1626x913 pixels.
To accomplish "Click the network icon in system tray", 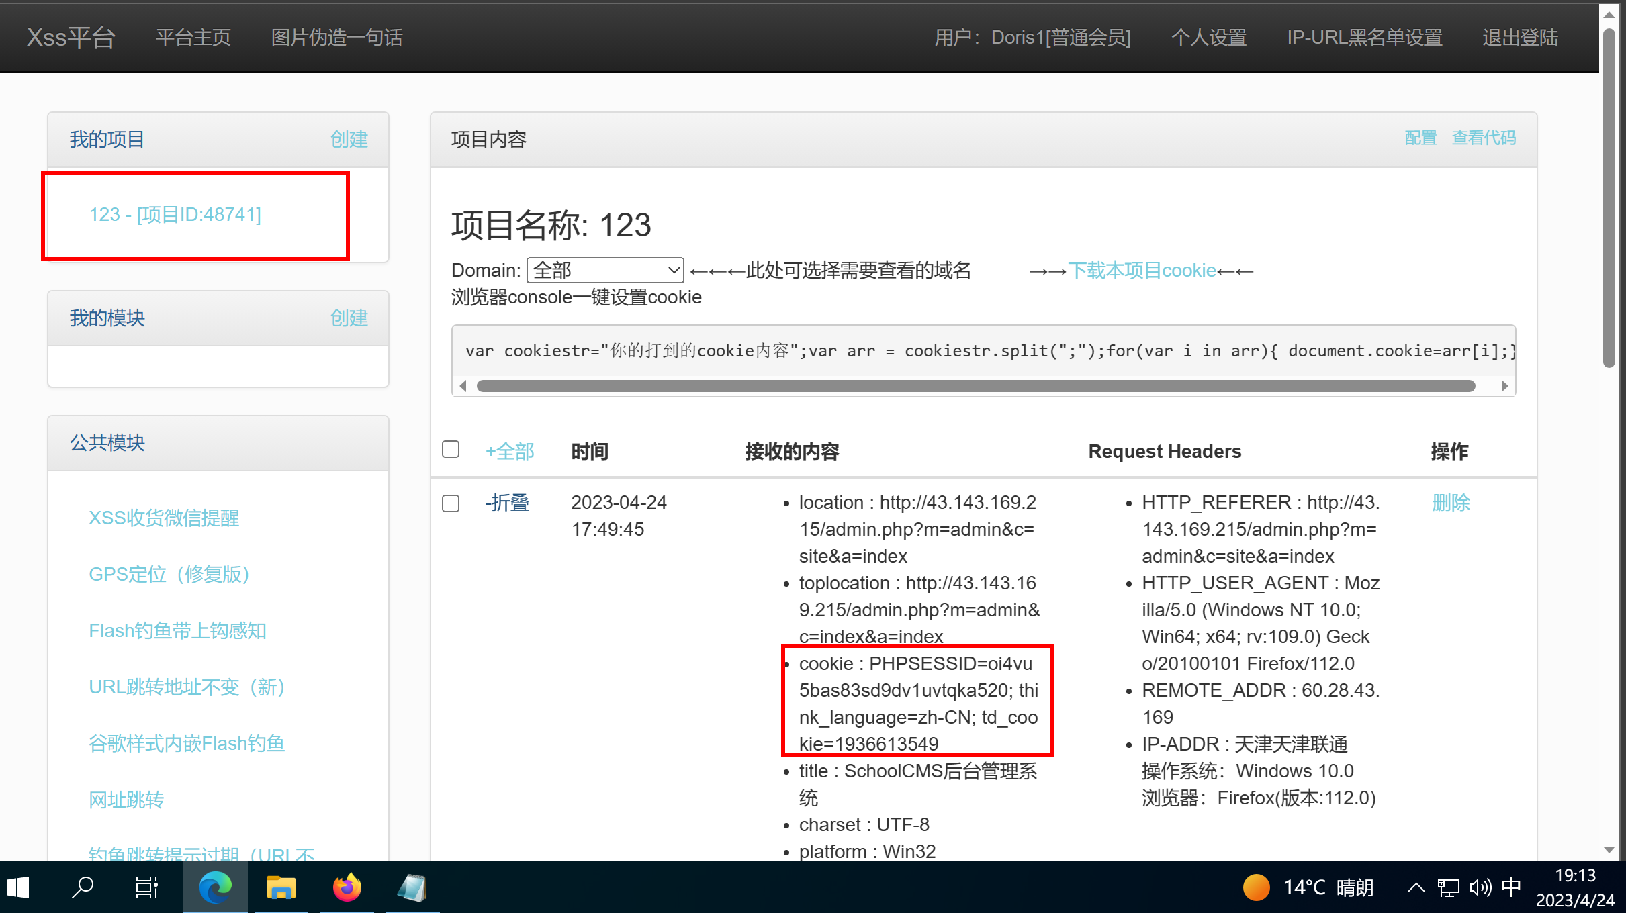I will pyautogui.click(x=1448, y=887).
